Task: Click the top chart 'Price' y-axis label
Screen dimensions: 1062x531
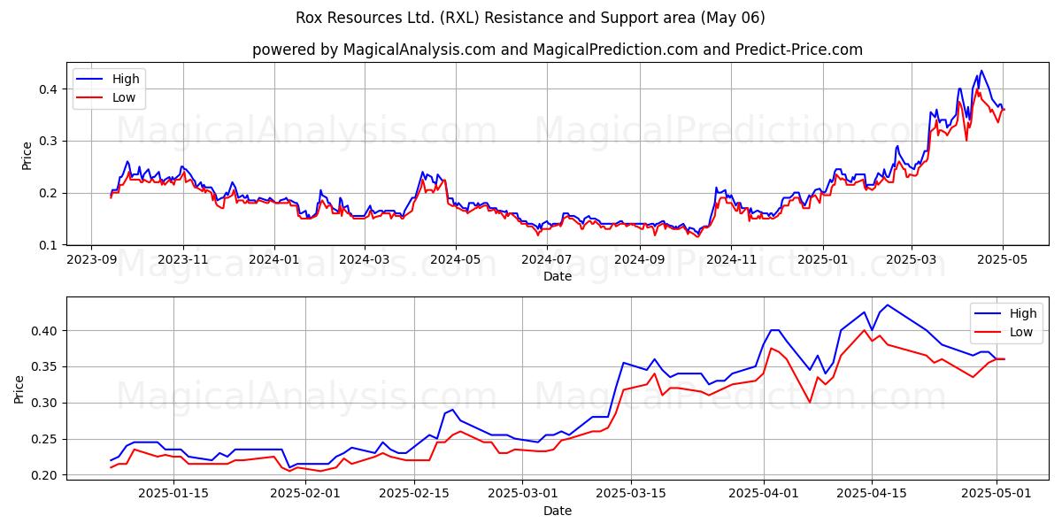Action: [27, 154]
